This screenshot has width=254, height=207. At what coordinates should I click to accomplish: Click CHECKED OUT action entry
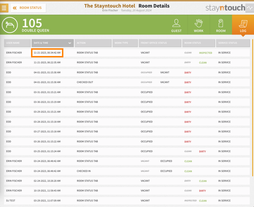(85, 82)
